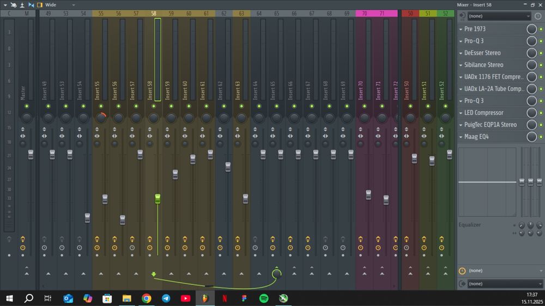This screenshot has height=306, width=545.
Task: Select the Master mixer track label
Action: click(23, 93)
